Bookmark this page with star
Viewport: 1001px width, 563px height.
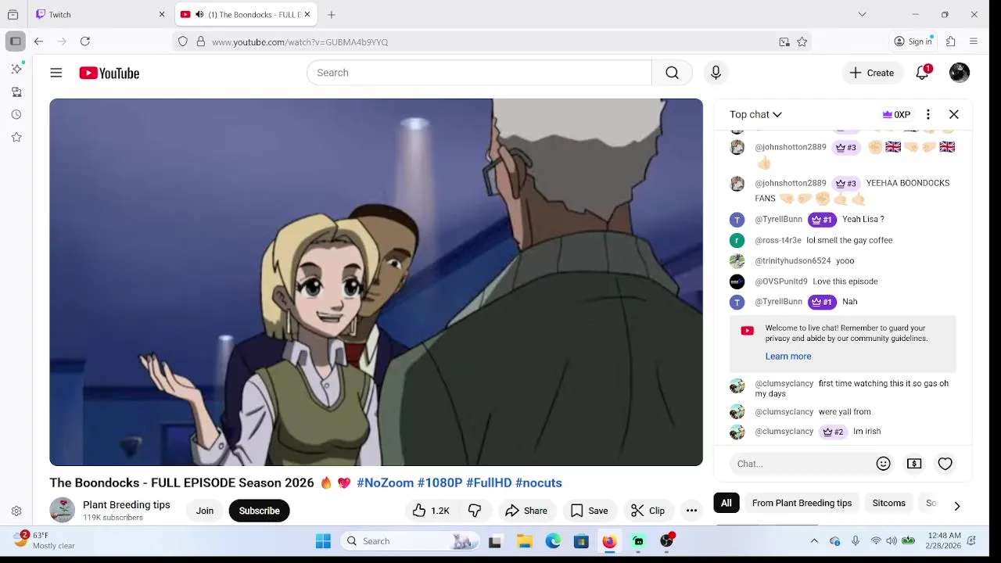[x=802, y=41]
